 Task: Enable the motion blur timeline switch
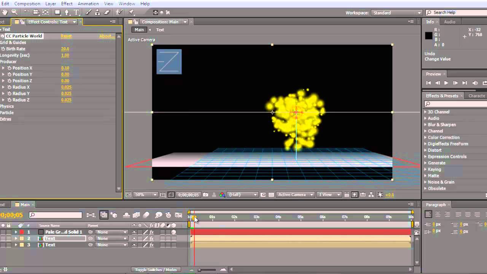tap(146, 215)
